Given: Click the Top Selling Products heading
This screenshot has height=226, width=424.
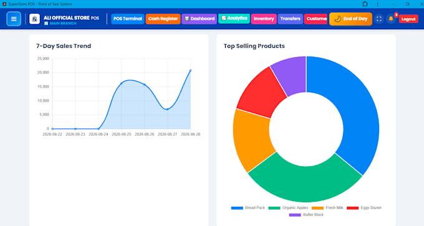Looking at the screenshot, I should [x=254, y=46].
